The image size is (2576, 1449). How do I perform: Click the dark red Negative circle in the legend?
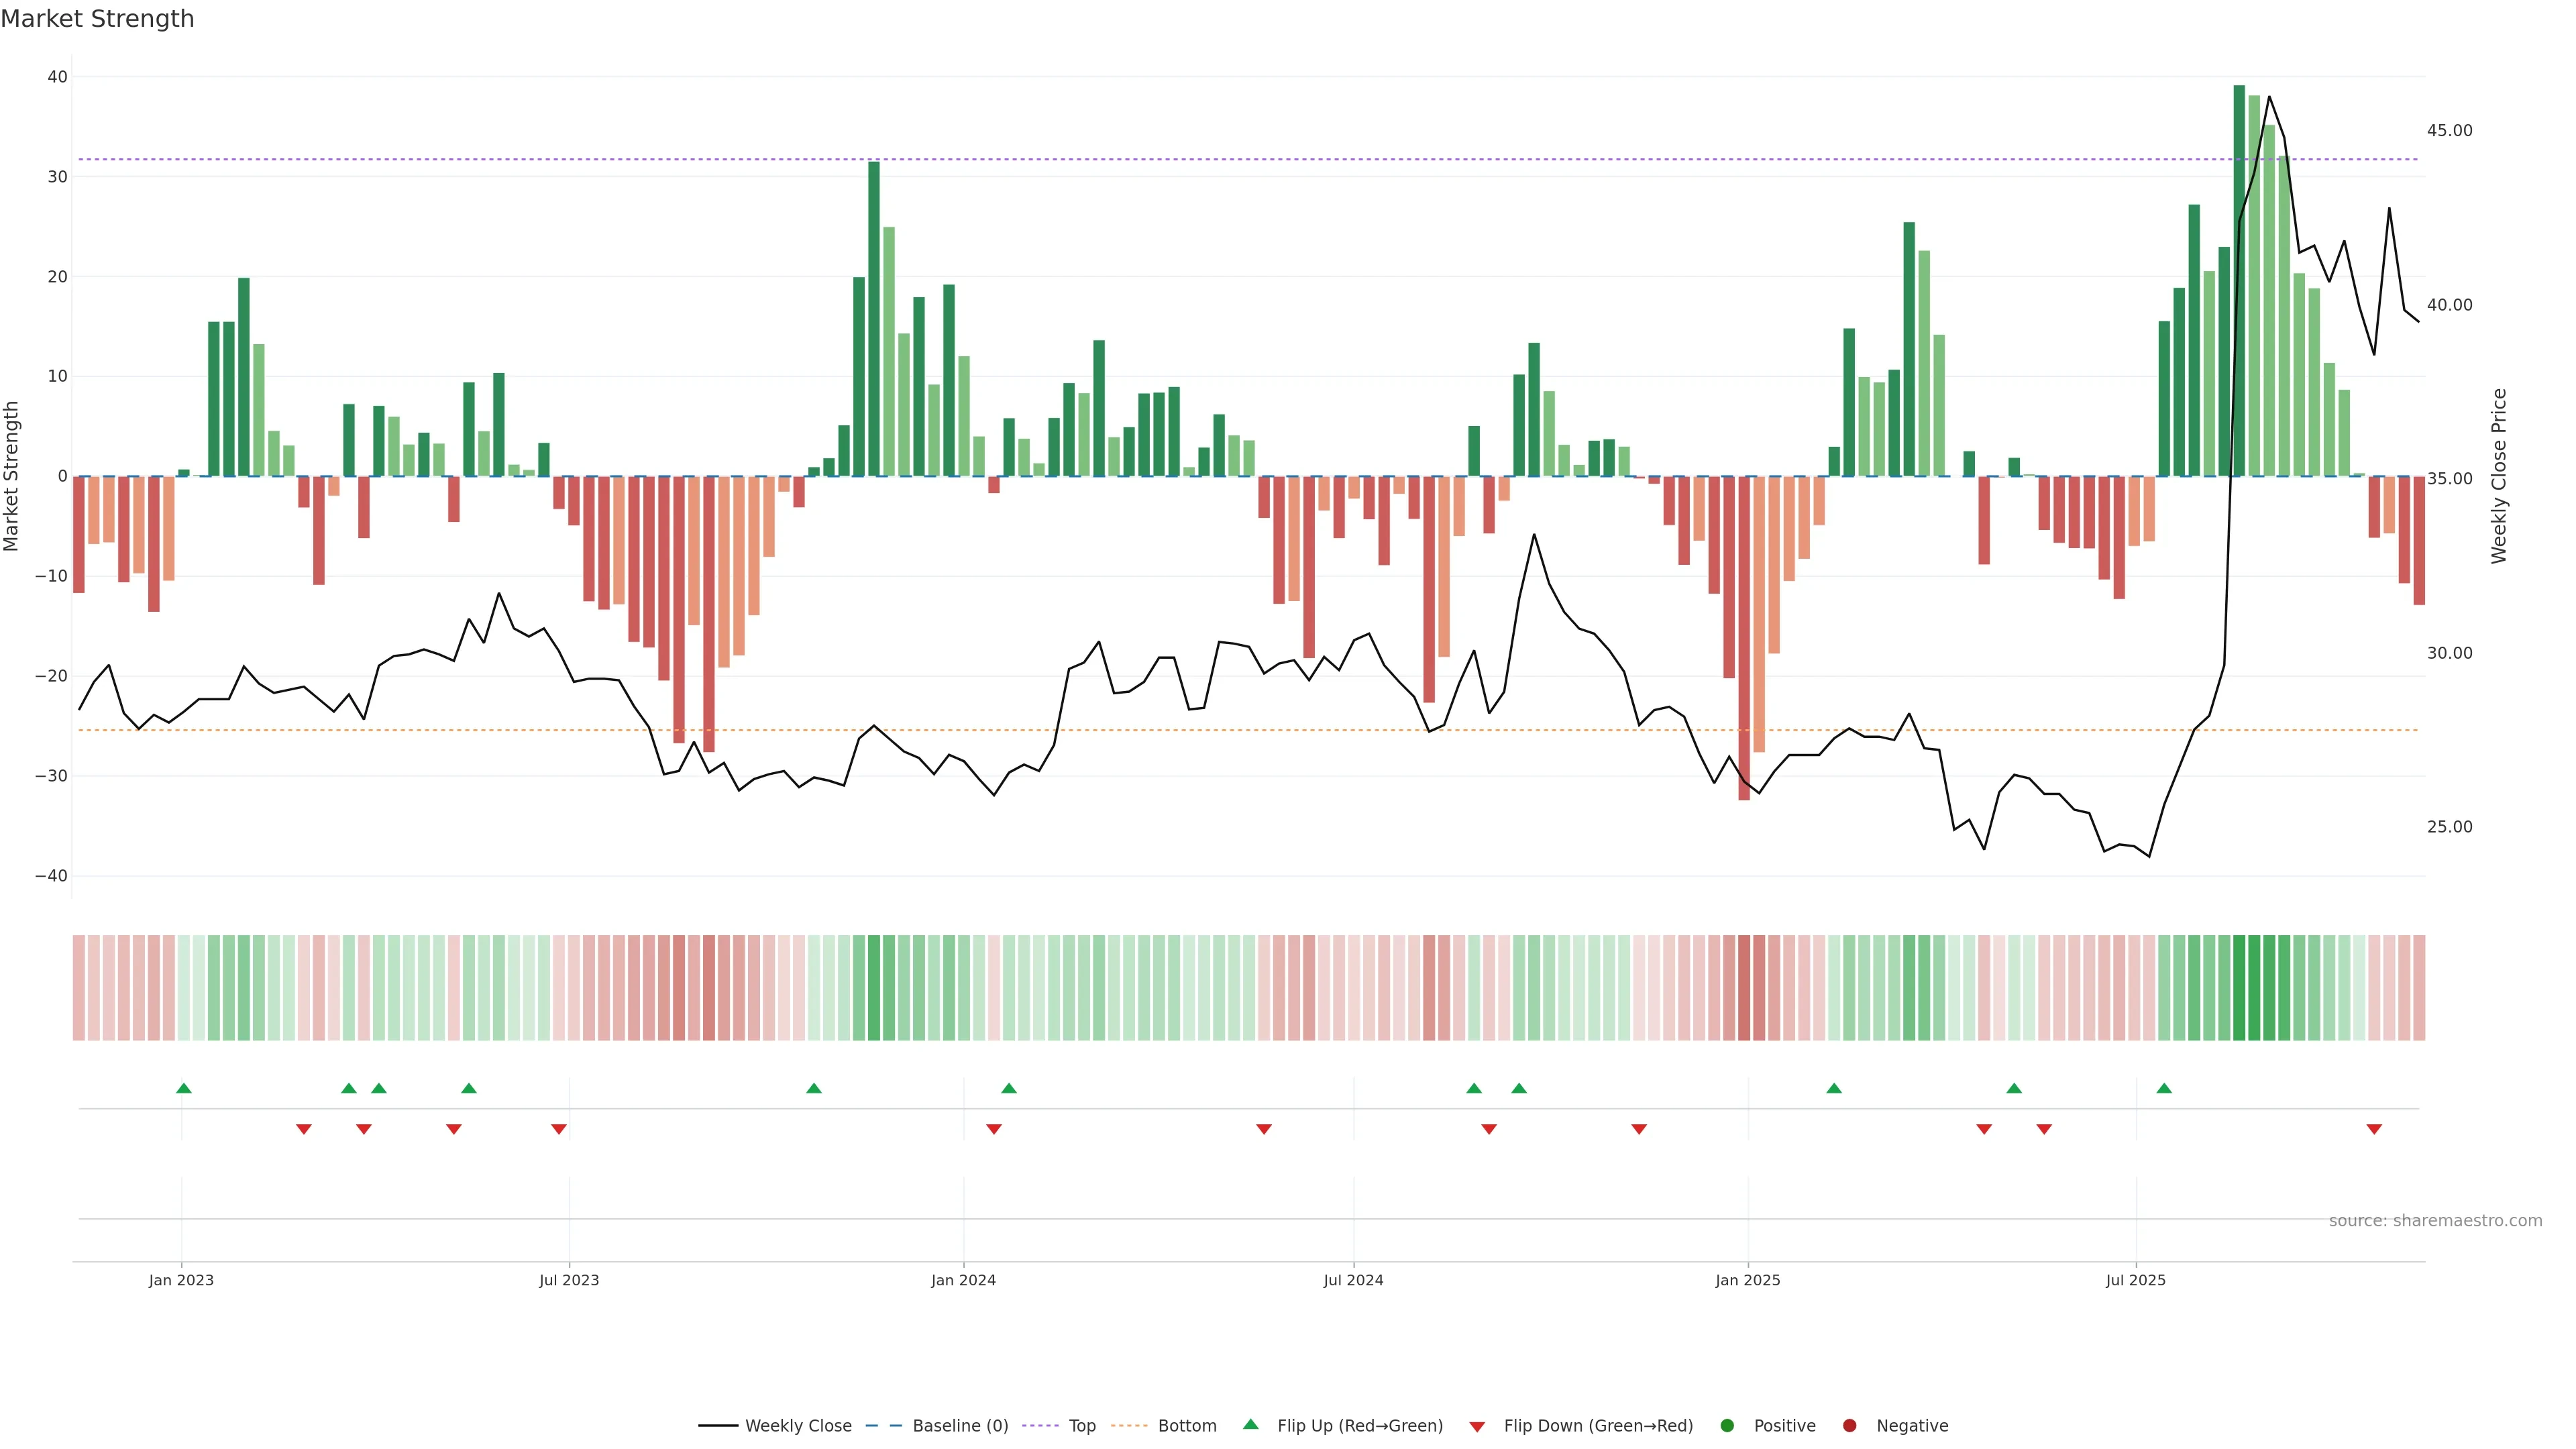pos(1849,1425)
